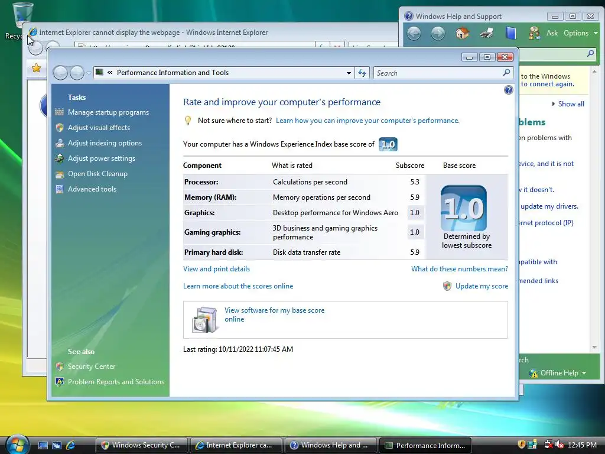Select Performance Information taskbar button
Viewport: 605px width, 454px height.
425,445
